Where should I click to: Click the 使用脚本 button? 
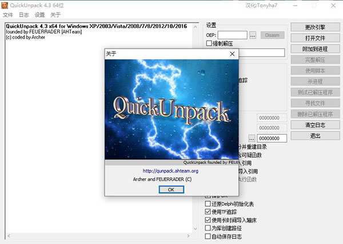[315, 71]
